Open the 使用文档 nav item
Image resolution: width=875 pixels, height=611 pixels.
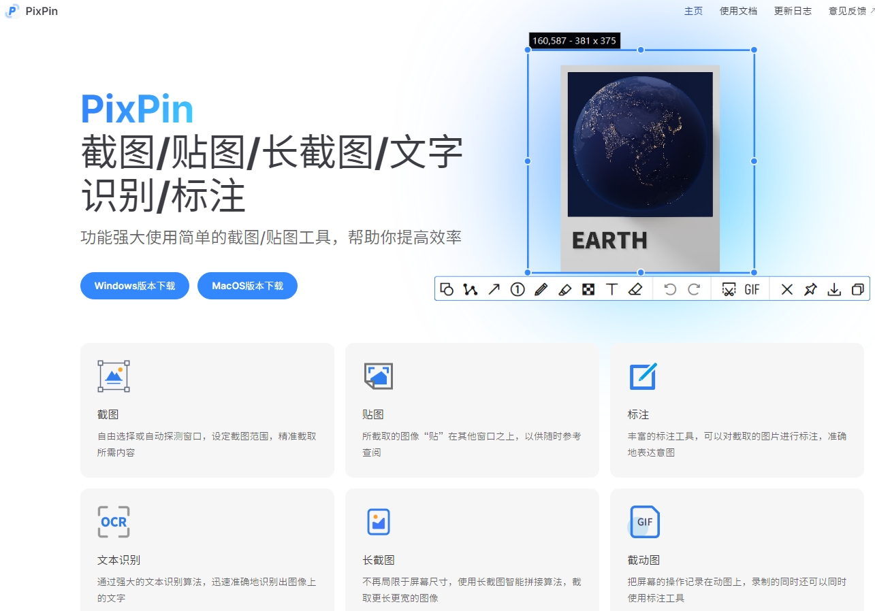click(x=738, y=11)
